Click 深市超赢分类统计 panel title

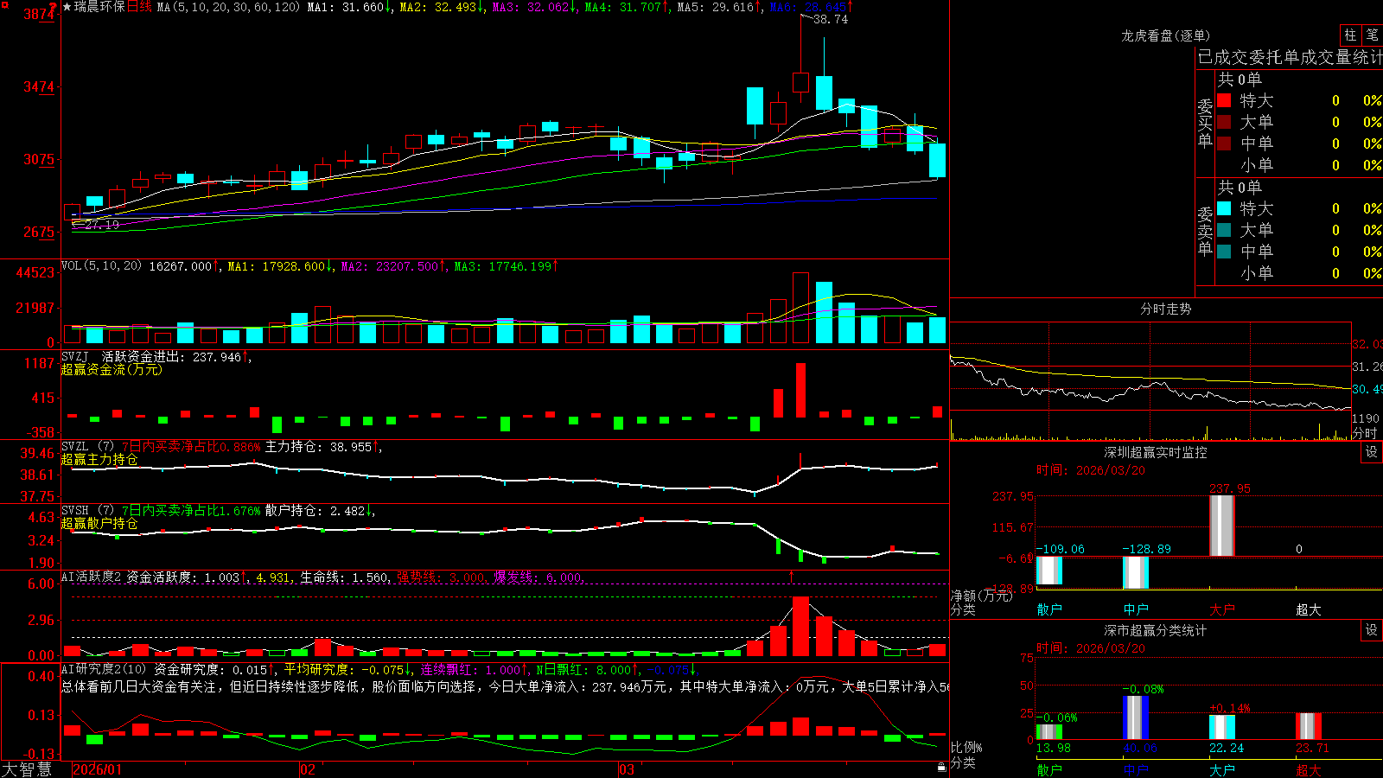click(1156, 630)
